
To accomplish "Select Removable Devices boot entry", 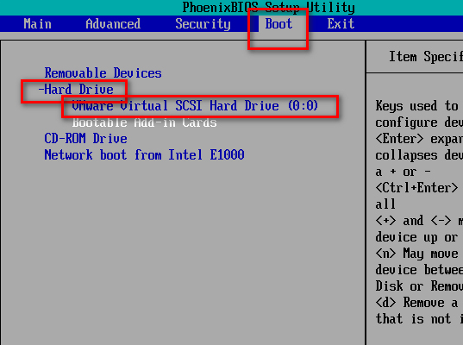I will [x=103, y=73].
